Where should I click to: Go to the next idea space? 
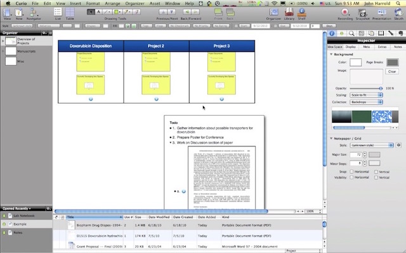tap(171, 12)
